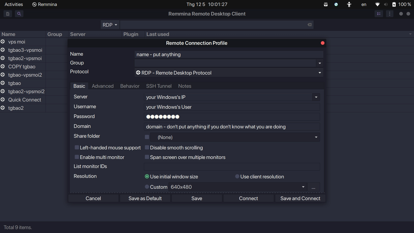Switch to the Basic tab
This screenshot has width=414, height=233.
79,86
